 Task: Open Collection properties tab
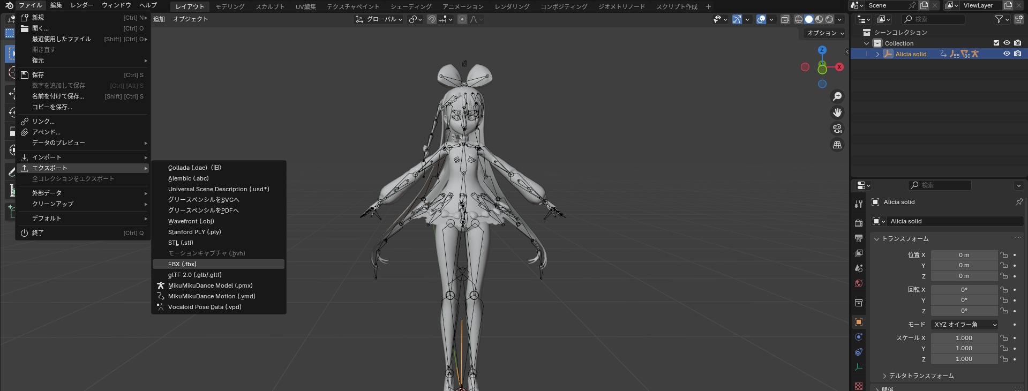pos(859,303)
